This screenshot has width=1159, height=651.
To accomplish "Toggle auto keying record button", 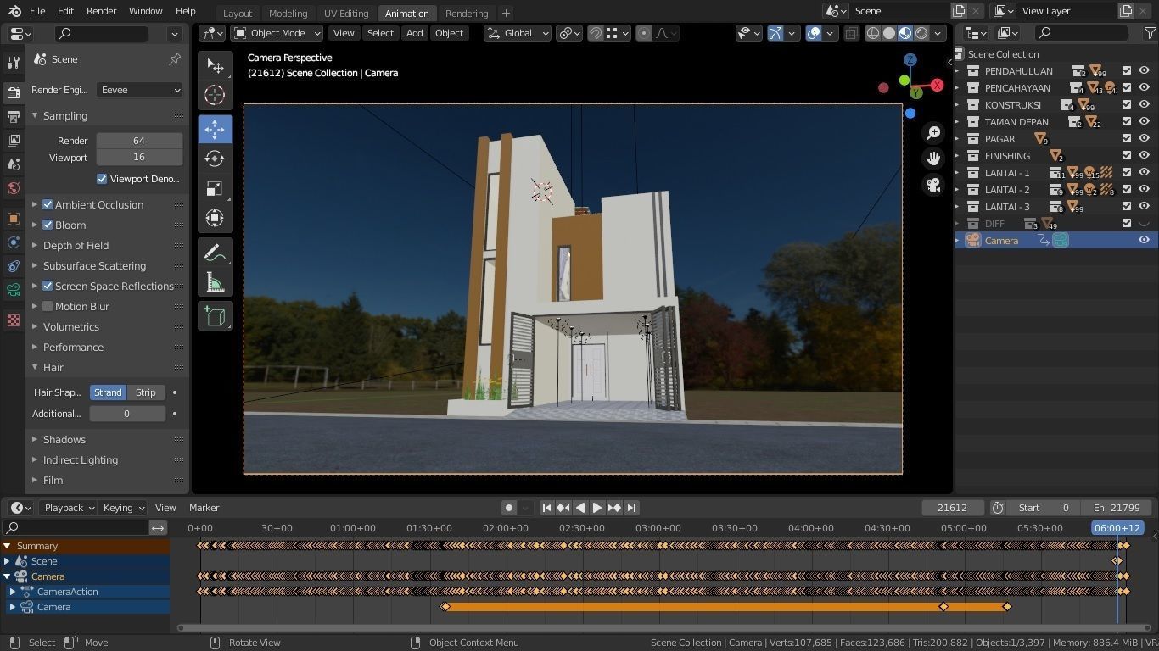I will tap(509, 508).
